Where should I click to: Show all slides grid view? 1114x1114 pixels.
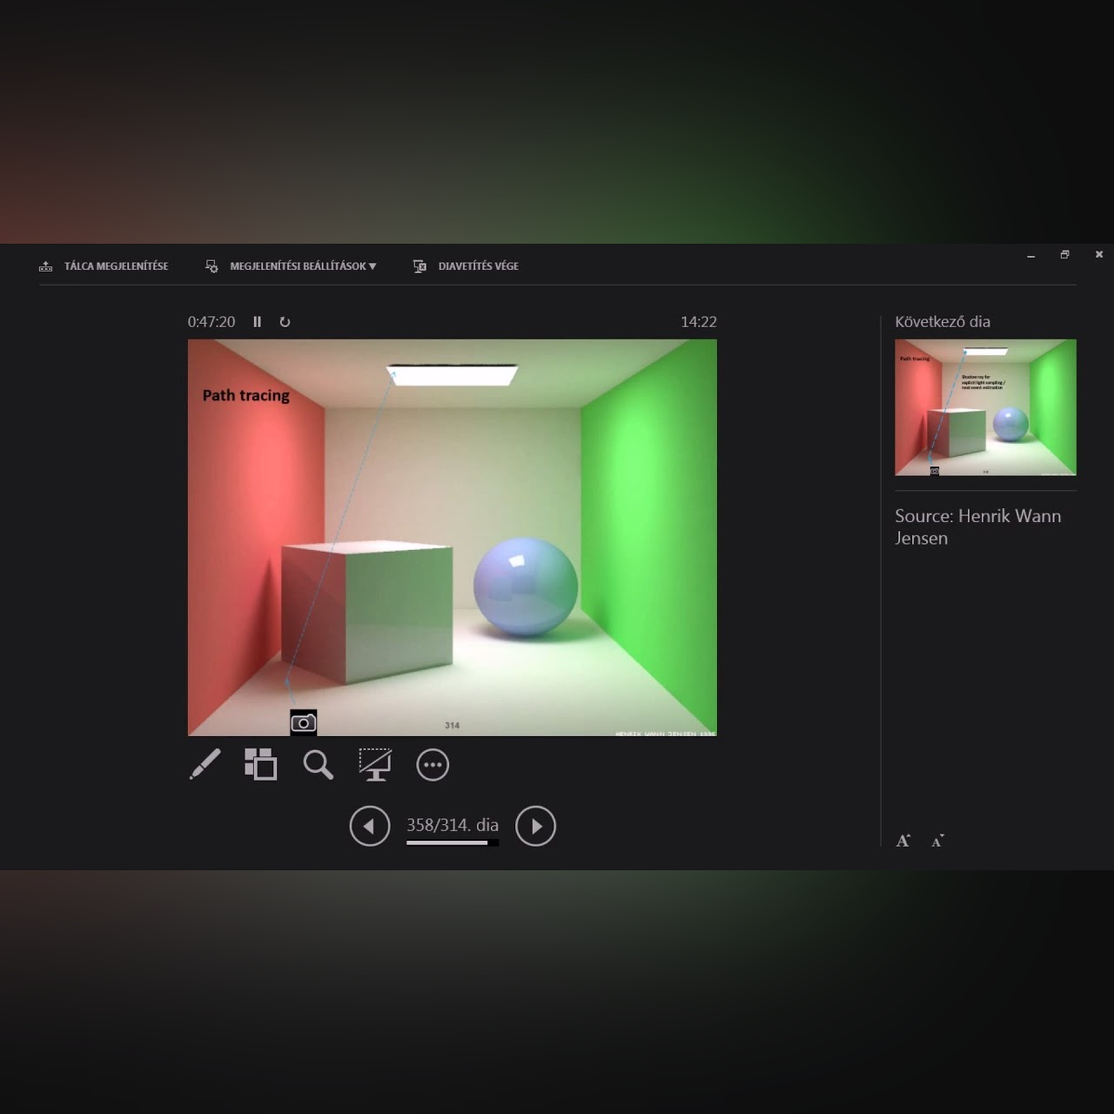click(x=261, y=765)
